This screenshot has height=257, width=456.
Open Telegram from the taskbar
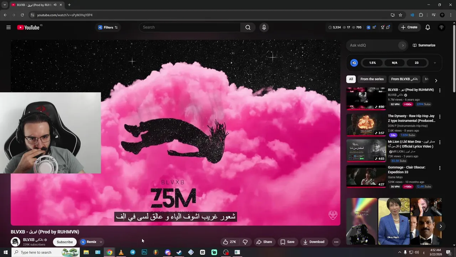(133, 252)
